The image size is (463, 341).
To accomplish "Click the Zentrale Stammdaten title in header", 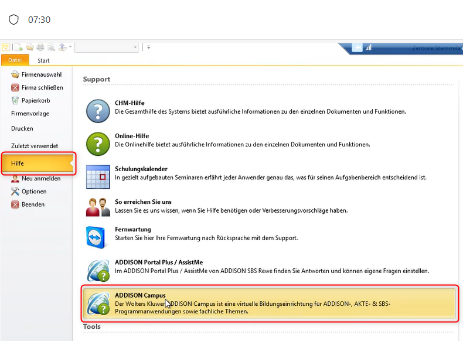I will coord(437,48).
